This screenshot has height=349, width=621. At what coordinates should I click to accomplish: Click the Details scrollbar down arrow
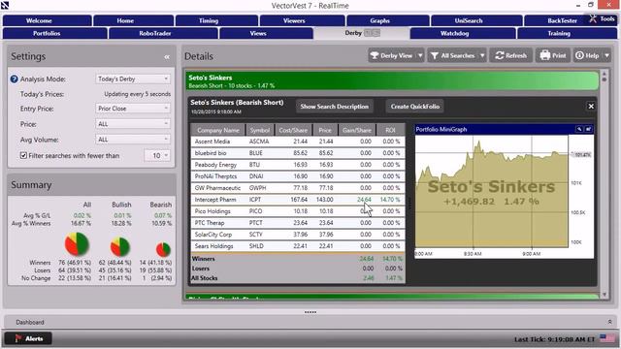(605, 295)
